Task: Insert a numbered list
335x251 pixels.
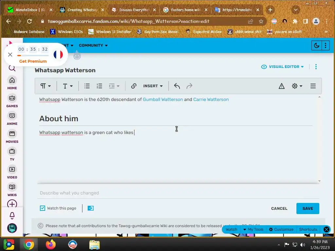Action: coord(99,86)
